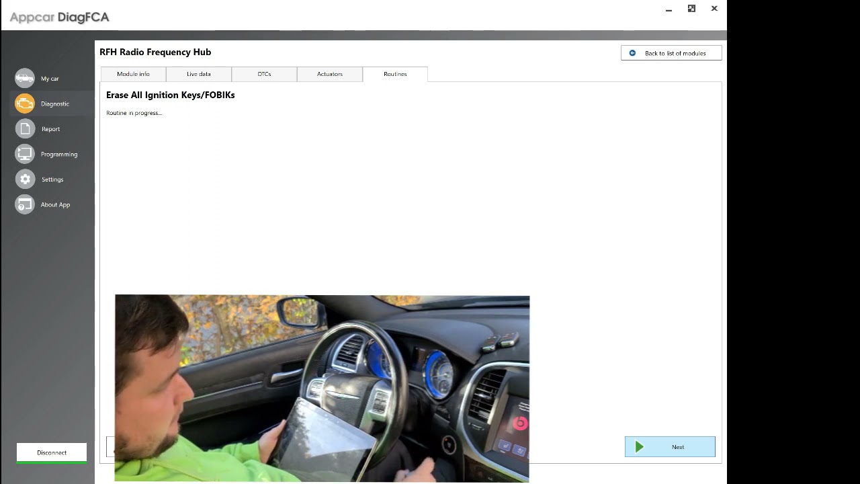This screenshot has height=484, width=860.
Task: Select the Routines tab
Action: point(395,74)
